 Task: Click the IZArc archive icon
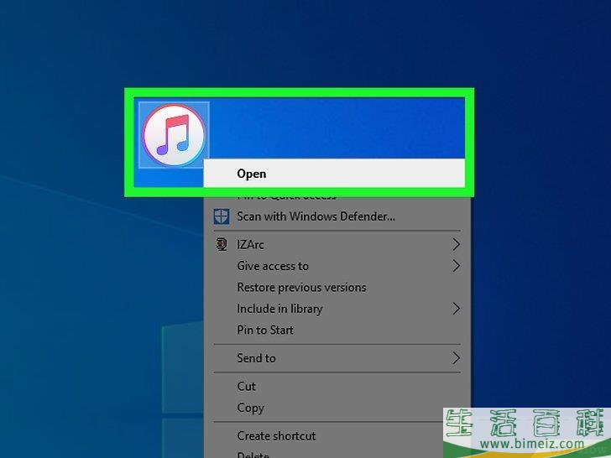point(222,245)
